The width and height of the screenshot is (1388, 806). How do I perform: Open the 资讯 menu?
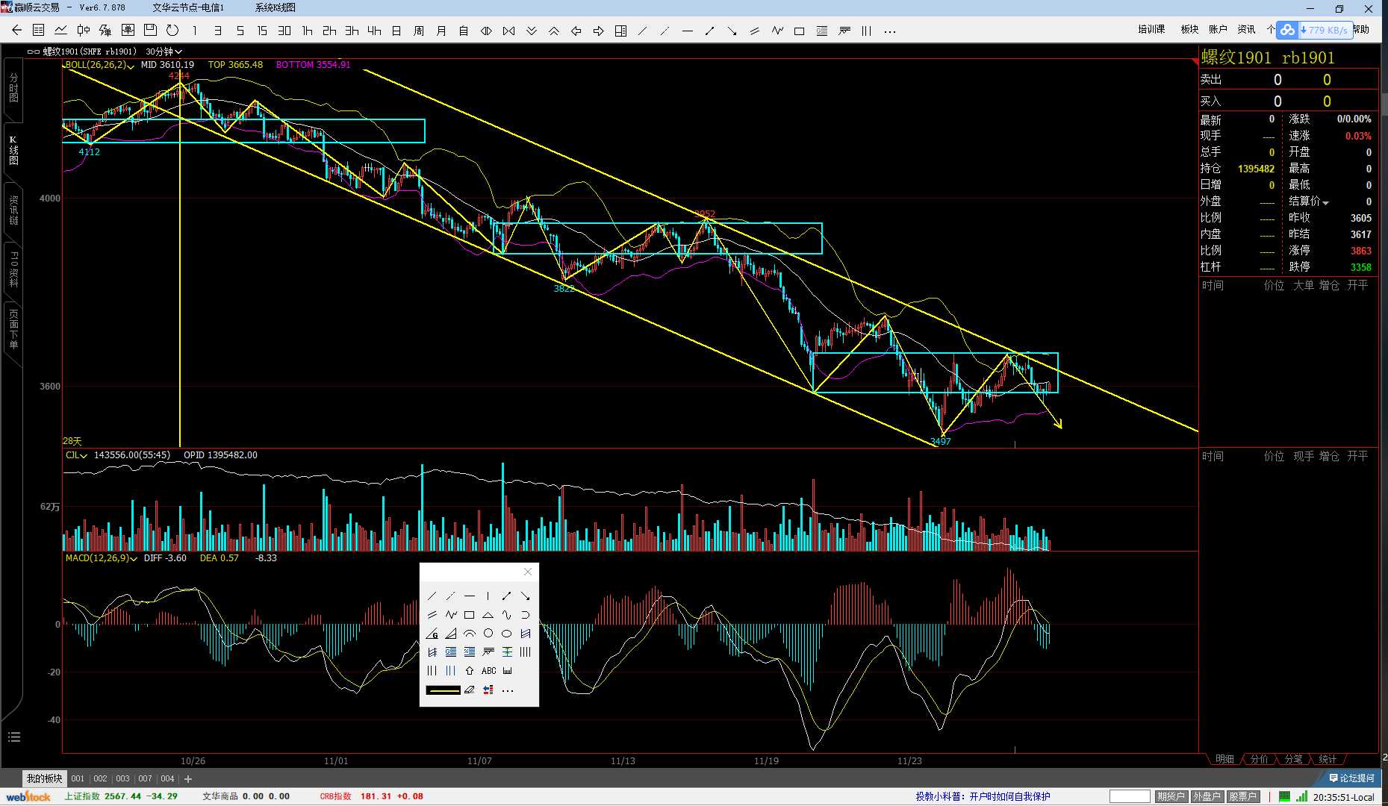point(1246,29)
